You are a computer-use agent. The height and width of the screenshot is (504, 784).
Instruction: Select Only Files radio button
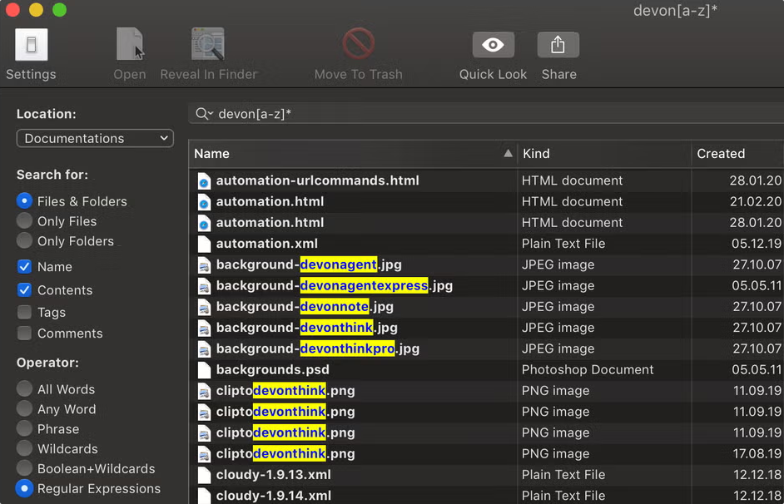point(24,220)
